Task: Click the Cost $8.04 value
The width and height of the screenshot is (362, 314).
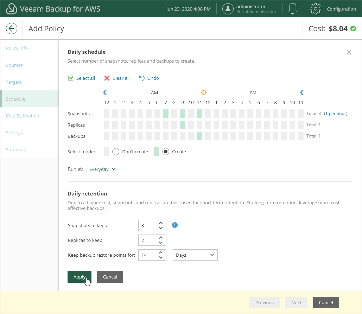Action: coord(338,28)
